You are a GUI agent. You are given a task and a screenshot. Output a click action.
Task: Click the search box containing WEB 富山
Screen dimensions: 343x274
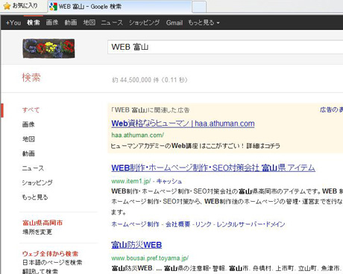coord(225,47)
